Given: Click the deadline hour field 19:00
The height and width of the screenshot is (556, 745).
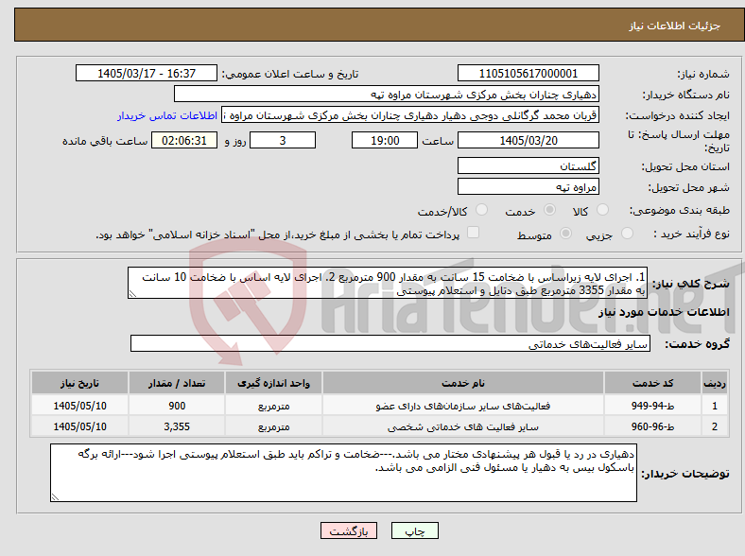Looking at the screenshot, I should coord(385,140).
